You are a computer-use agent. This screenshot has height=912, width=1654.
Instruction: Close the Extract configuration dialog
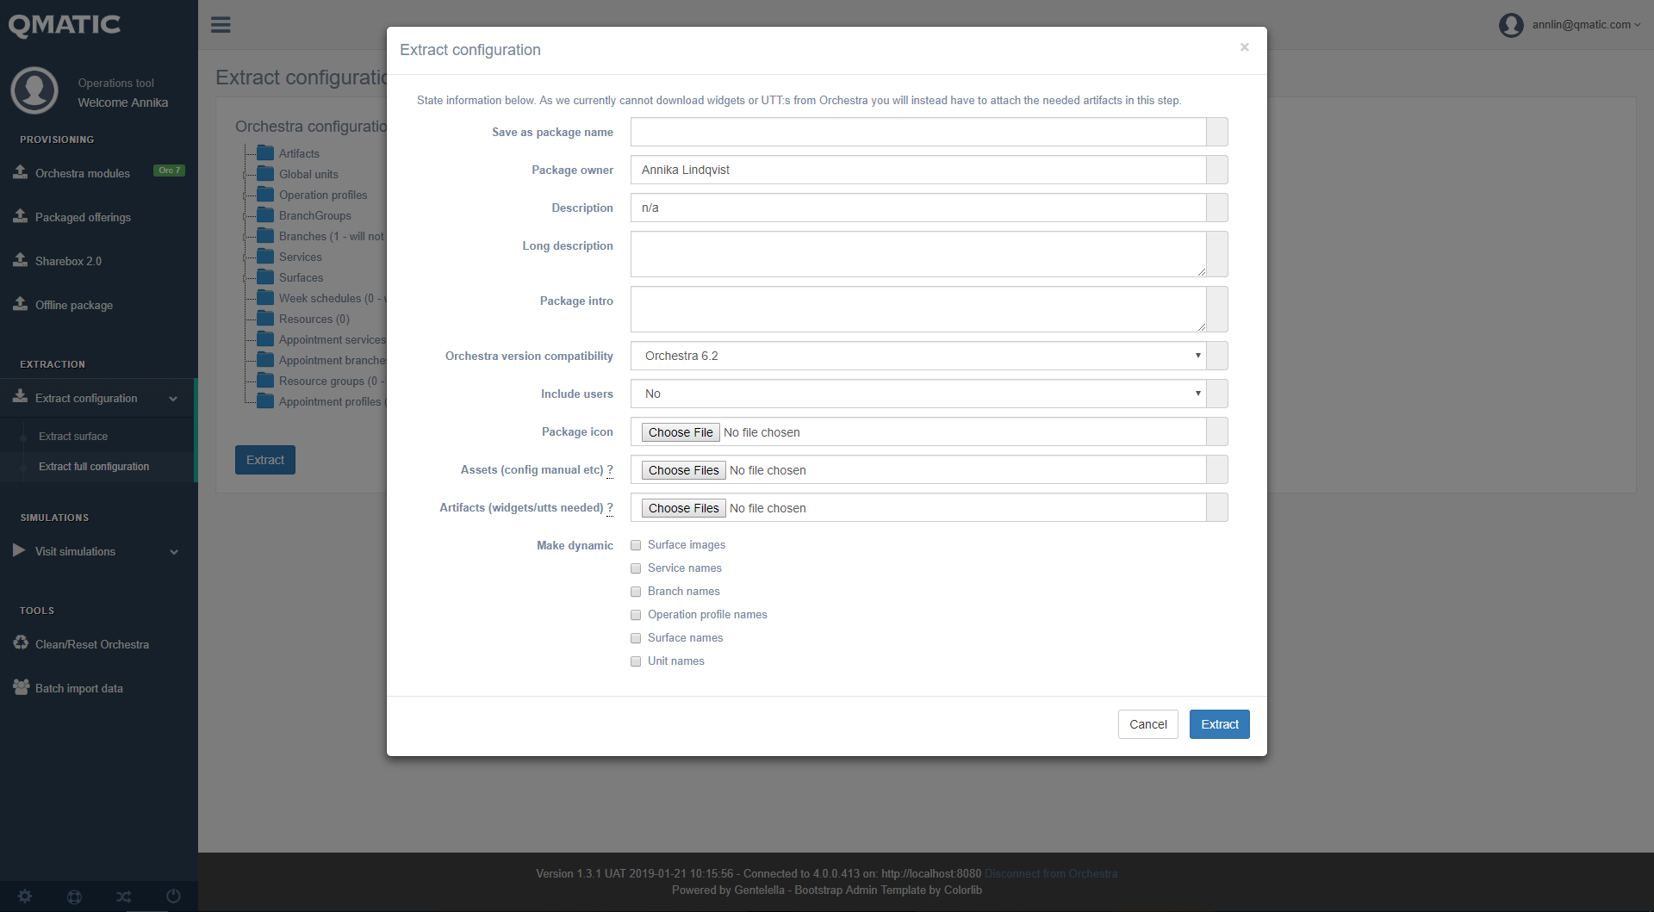tap(1244, 47)
